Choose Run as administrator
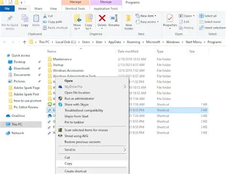This screenshot has height=174, width=226. (x=79, y=98)
